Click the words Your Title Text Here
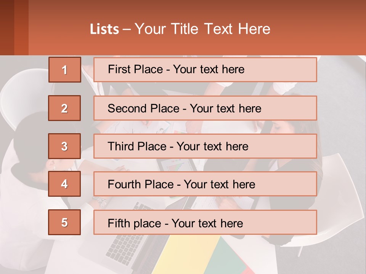Image resolution: width=366 pixels, height=274 pixels. (202, 29)
